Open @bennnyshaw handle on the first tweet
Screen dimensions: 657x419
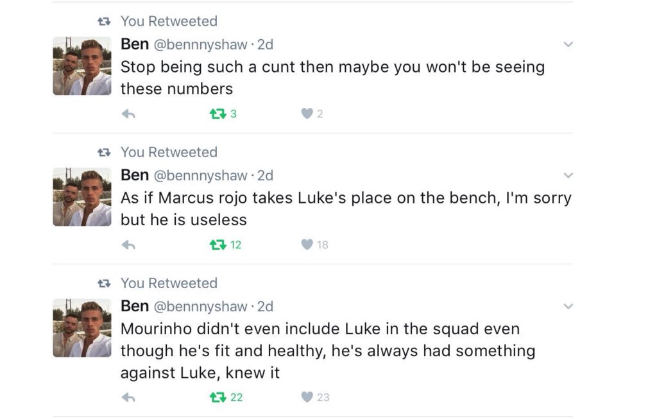(200, 44)
